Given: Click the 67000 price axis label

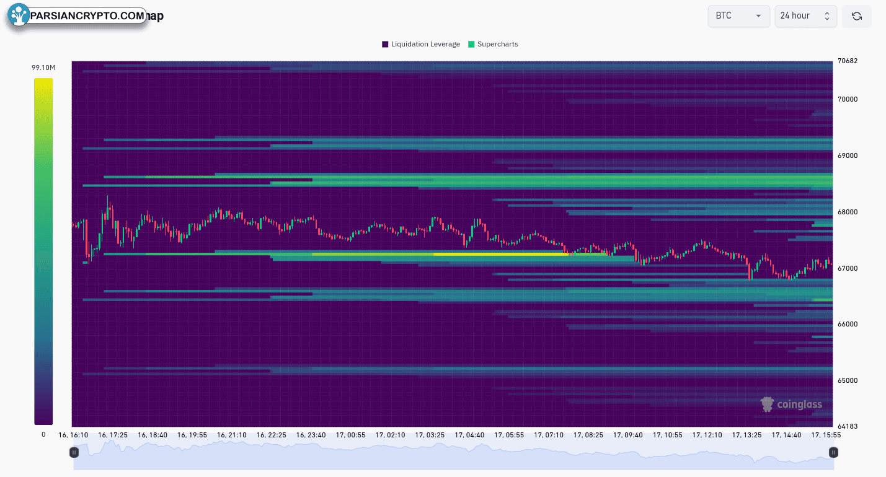Looking at the screenshot, I should click(x=847, y=268).
